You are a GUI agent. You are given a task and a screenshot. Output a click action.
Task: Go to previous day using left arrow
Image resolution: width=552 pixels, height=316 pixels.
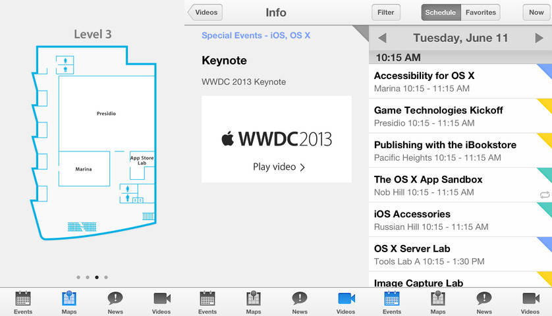383,38
